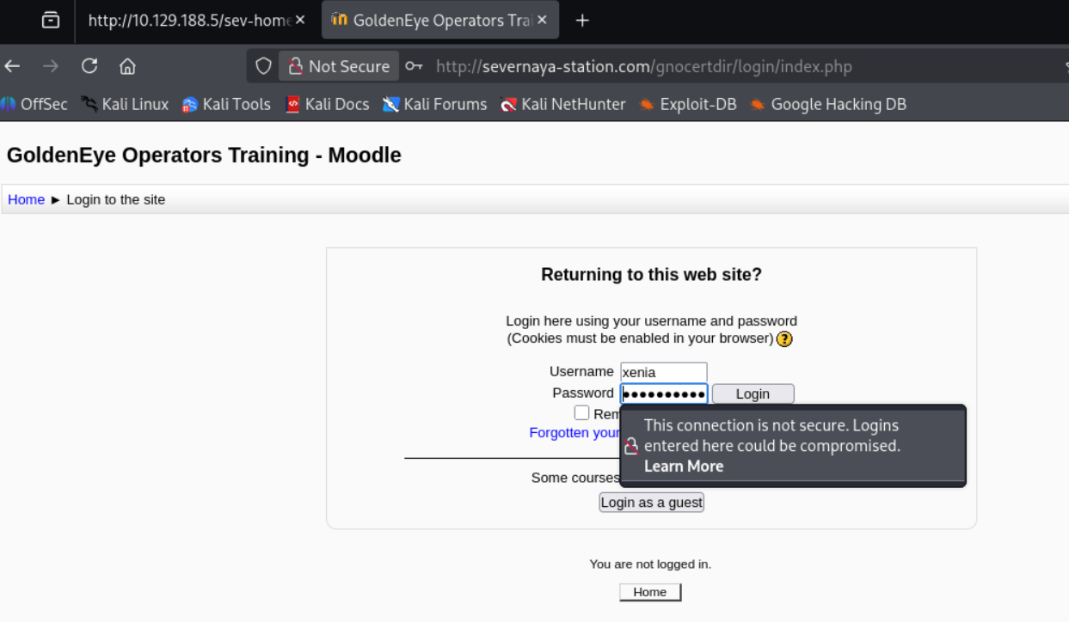The image size is (1069, 622).
Task: Focus the URL address bar
Action: coord(644,66)
